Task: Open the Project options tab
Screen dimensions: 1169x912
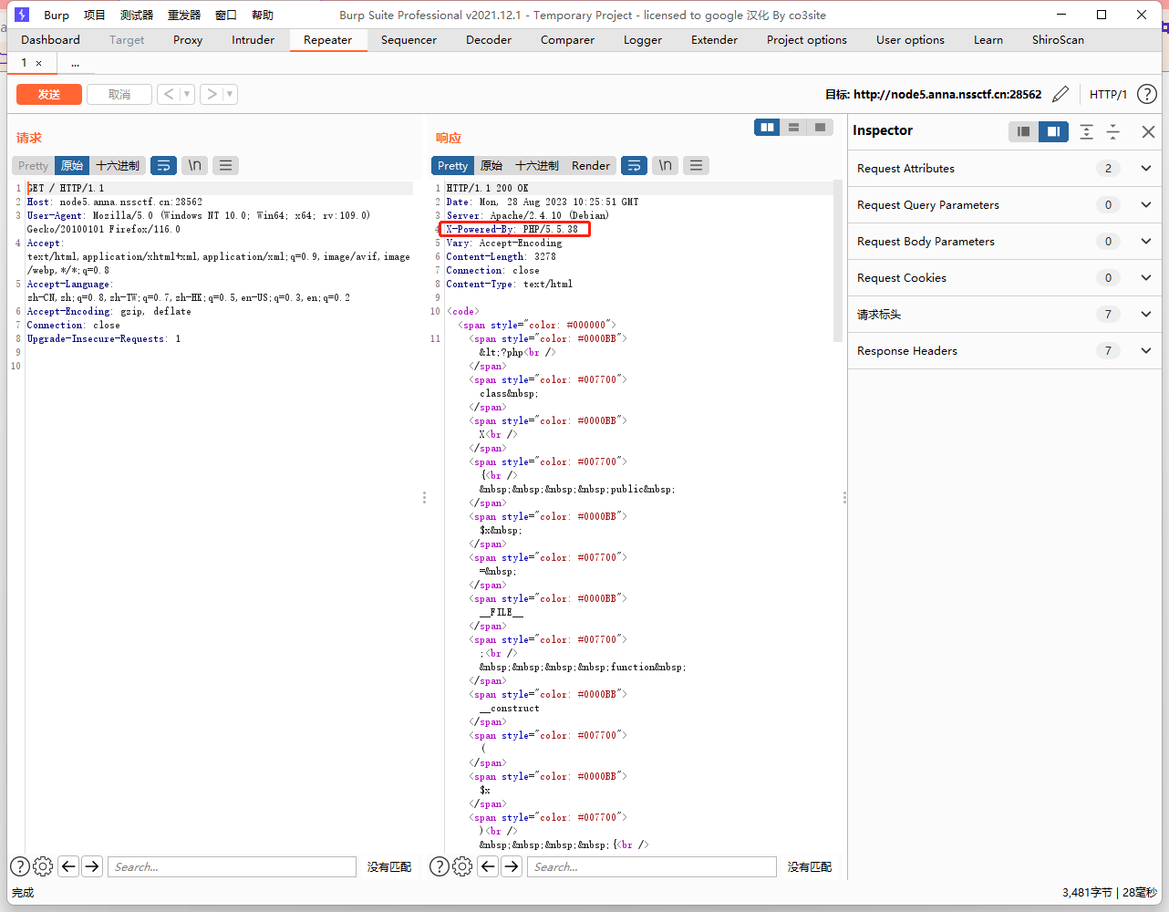Action: tap(807, 40)
